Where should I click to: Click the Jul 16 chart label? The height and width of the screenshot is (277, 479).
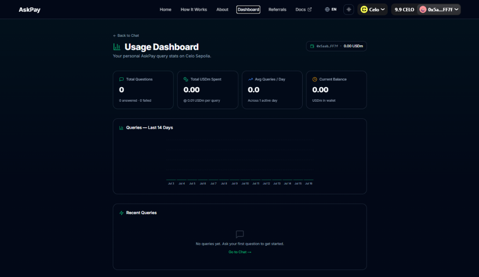(309, 184)
